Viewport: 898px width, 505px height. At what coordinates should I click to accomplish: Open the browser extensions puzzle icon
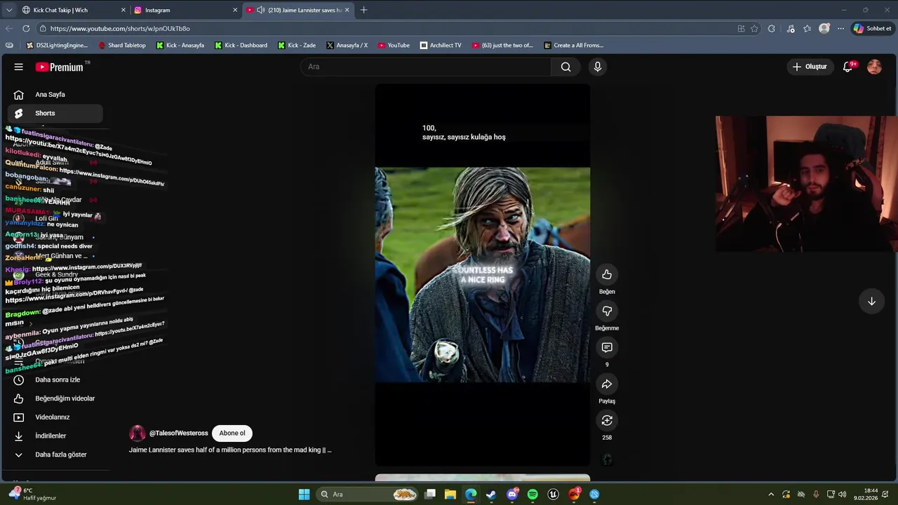click(x=772, y=29)
